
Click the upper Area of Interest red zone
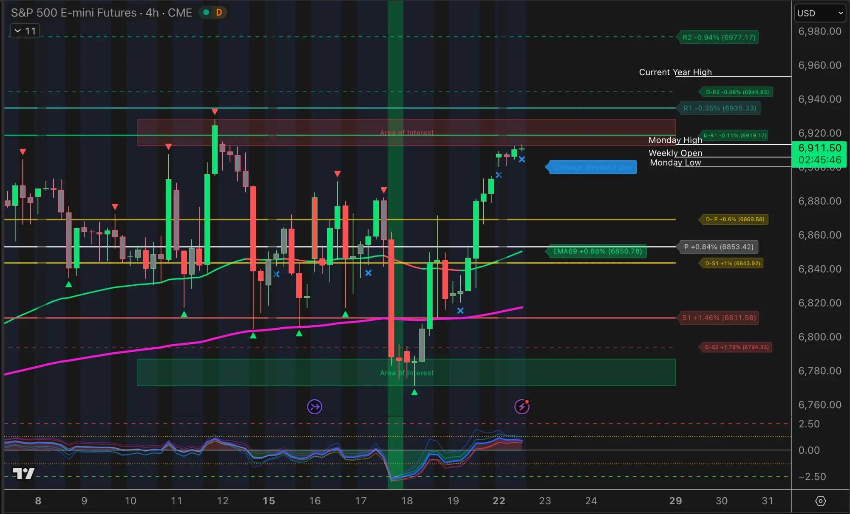(x=406, y=132)
